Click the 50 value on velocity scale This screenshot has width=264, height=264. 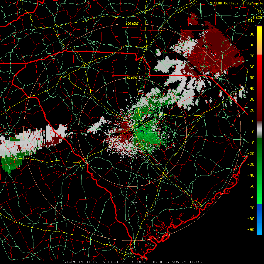pyautogui.click(x=252, y=78)
